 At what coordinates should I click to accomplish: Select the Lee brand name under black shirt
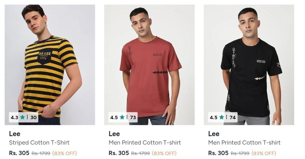[x=214, y=134]
